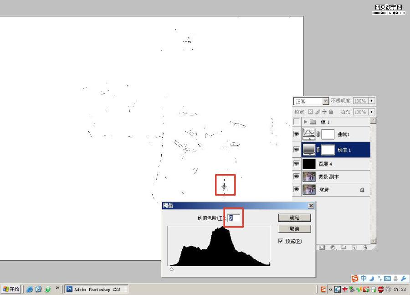Click the layers panel scroll down arrow
The width and height of the screenshot is (410, 295).
[x=374, y=241]
